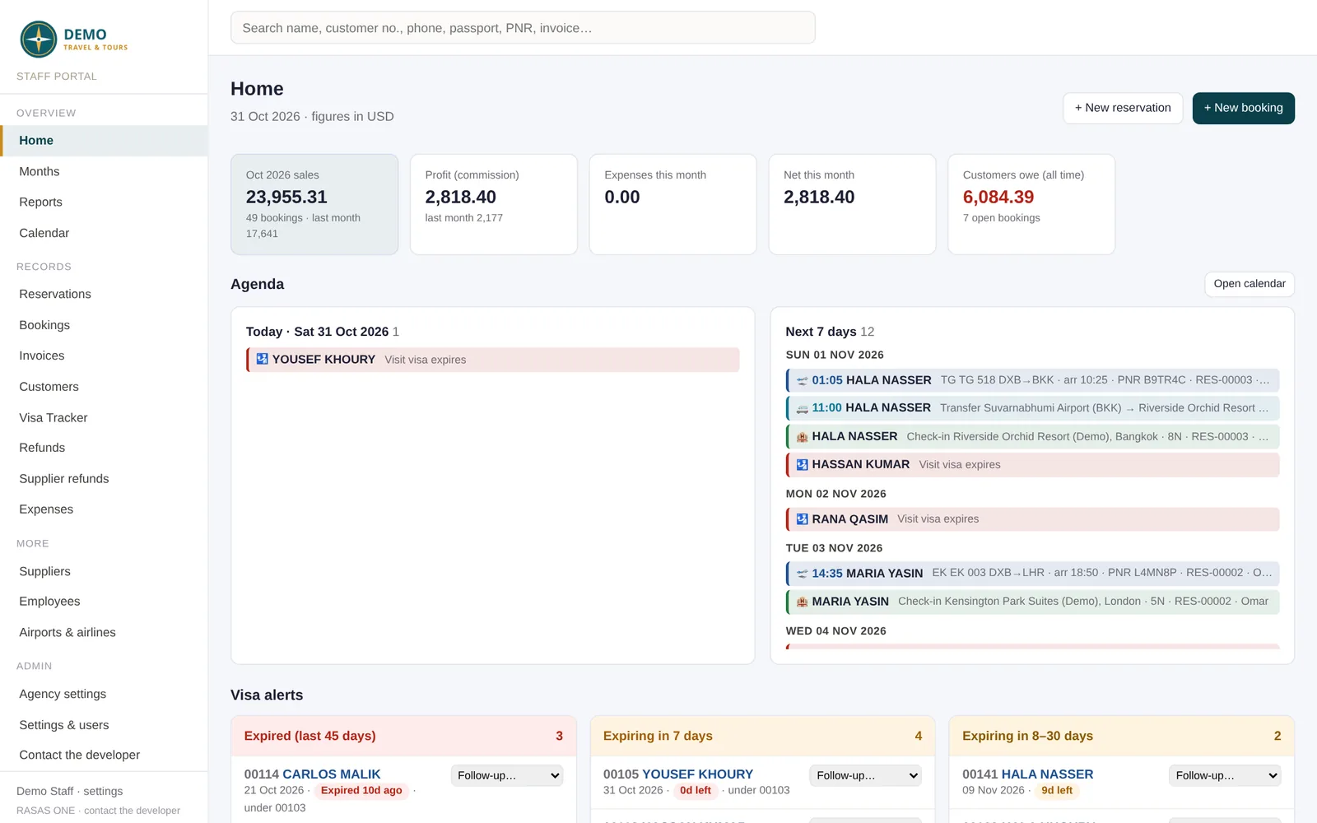Click the Profit (commission) card
The image size is (1317, 823).
[494, 204]
